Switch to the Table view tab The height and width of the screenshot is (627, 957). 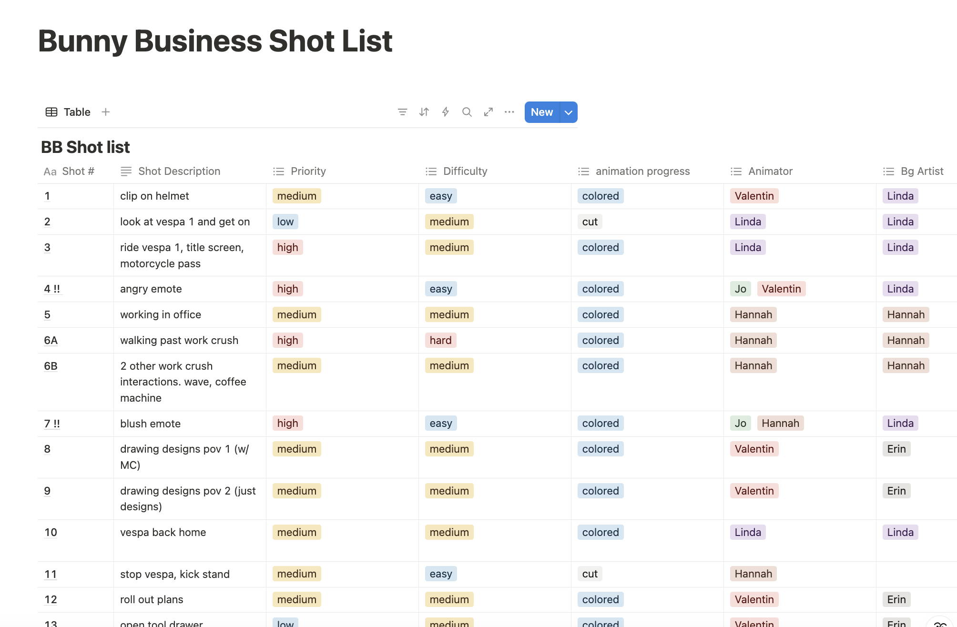pyautogui.click(x=68, y=112)
